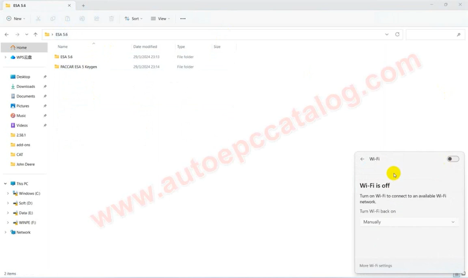Expand the Windows (C:) drive node

[8, 193]
